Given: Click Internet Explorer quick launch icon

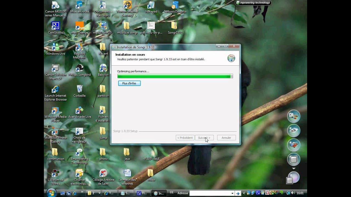Looking at the screenshot, I should (75, 193).
